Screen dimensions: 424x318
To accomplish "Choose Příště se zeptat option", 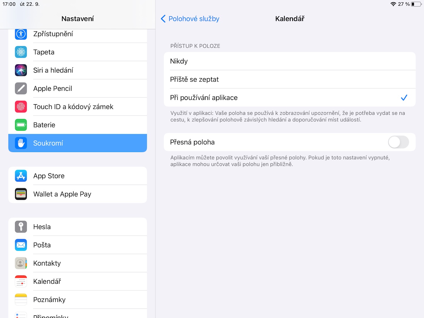I will [289, 79].
